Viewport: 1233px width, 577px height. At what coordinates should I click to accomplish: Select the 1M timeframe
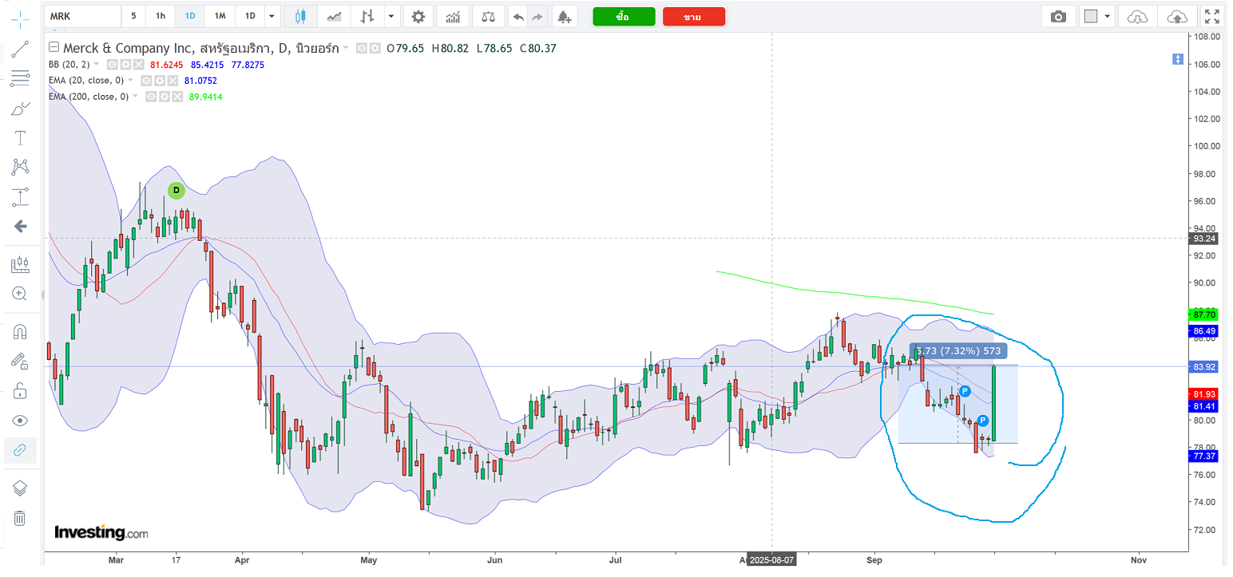220,17
